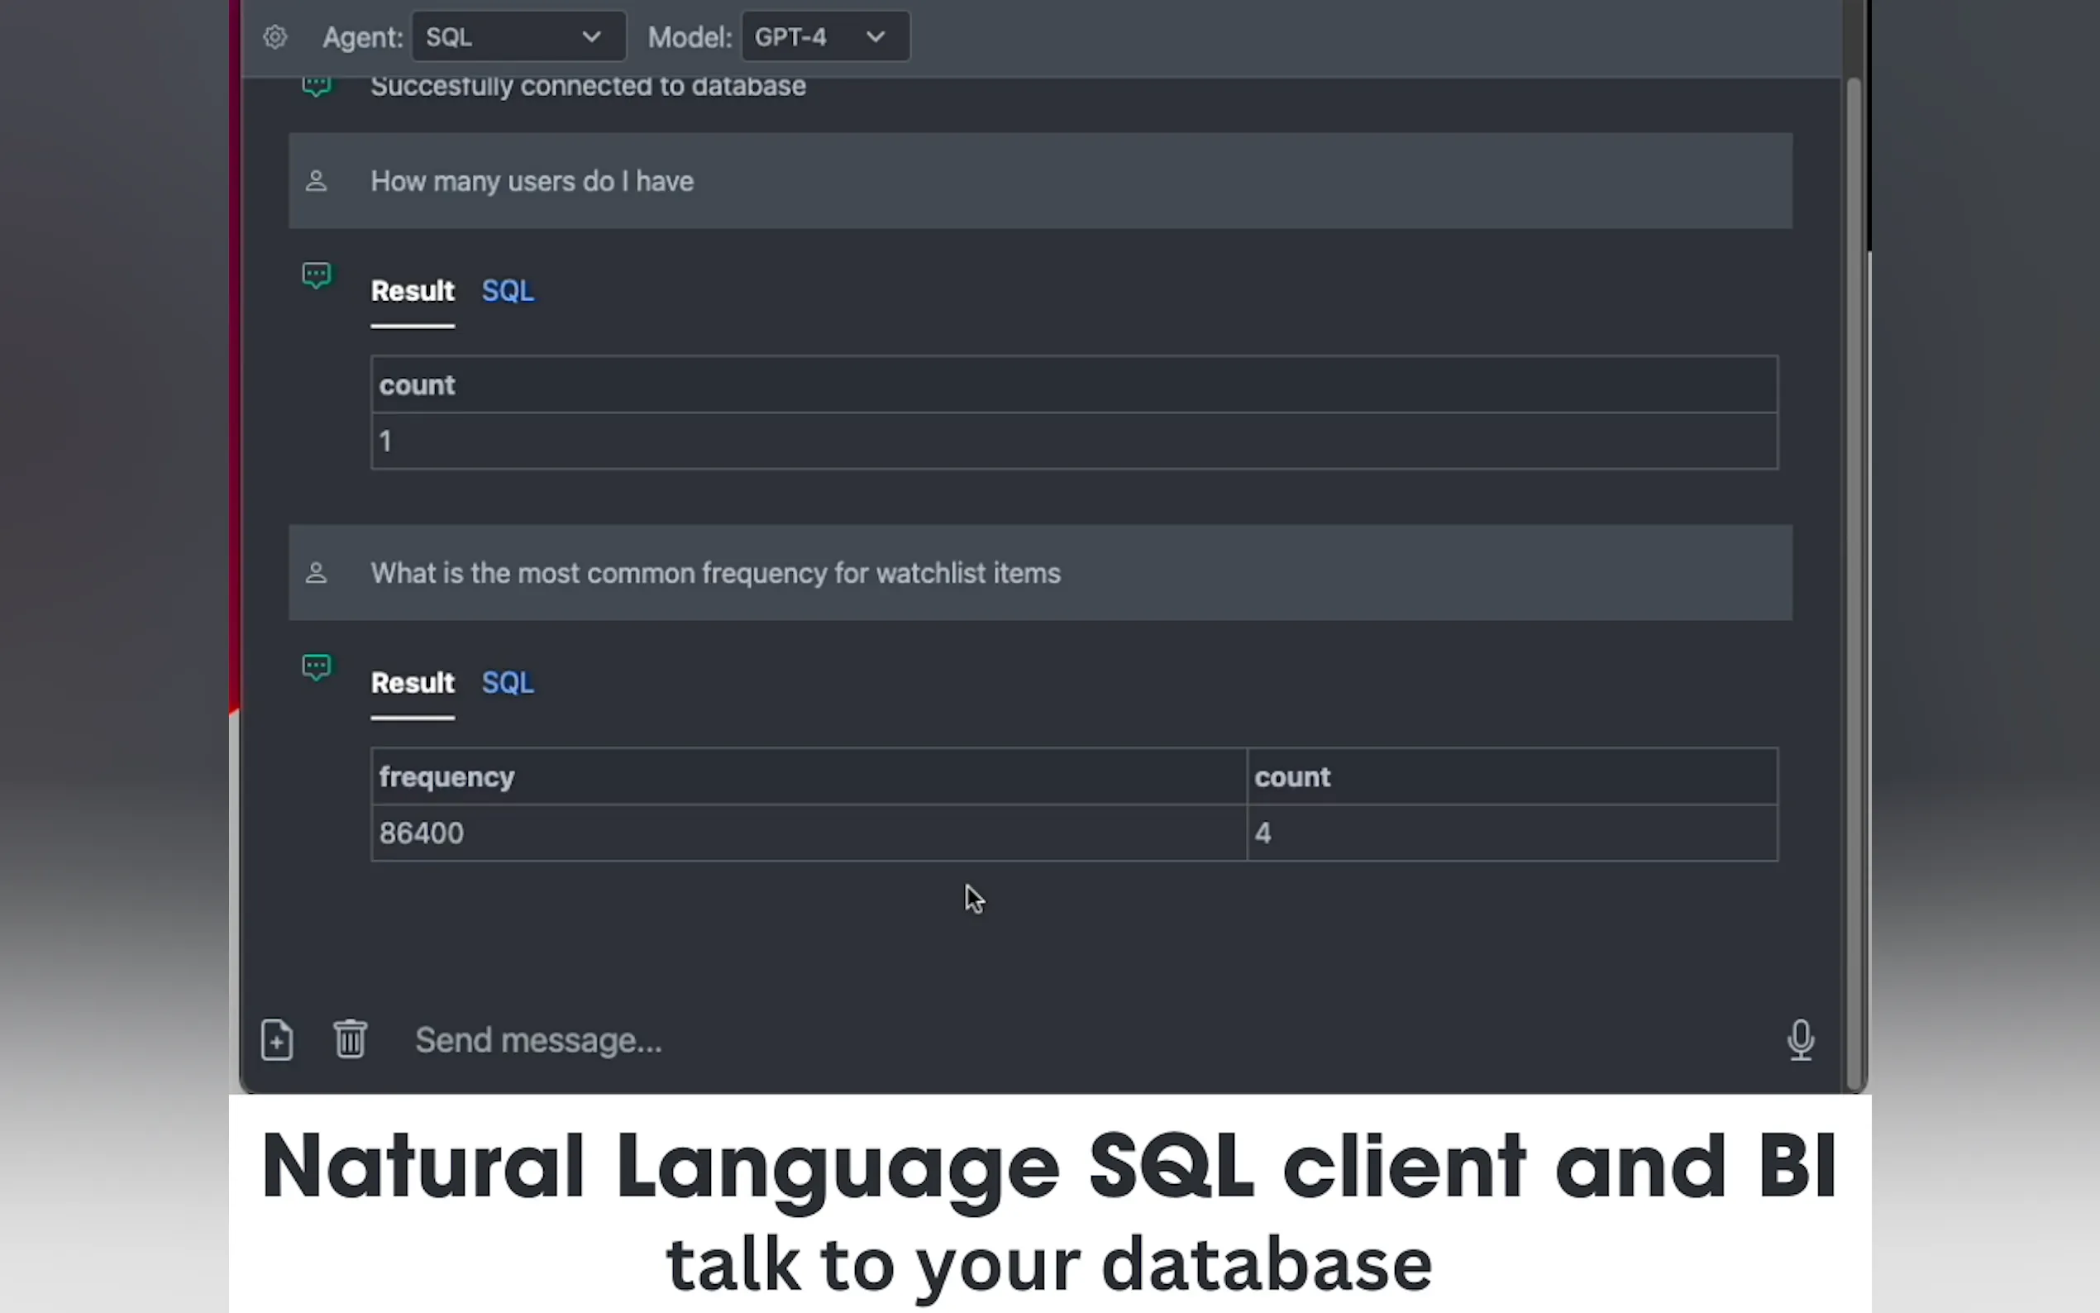The image size is (2100, 1313).
Task: Open the Agent SQL dropdown
Action: (x=518, y=37)
